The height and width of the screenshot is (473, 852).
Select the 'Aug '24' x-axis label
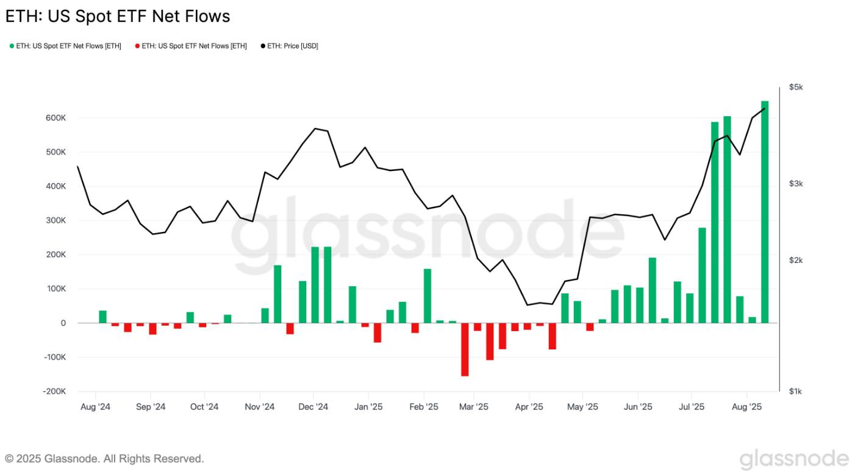95,406
